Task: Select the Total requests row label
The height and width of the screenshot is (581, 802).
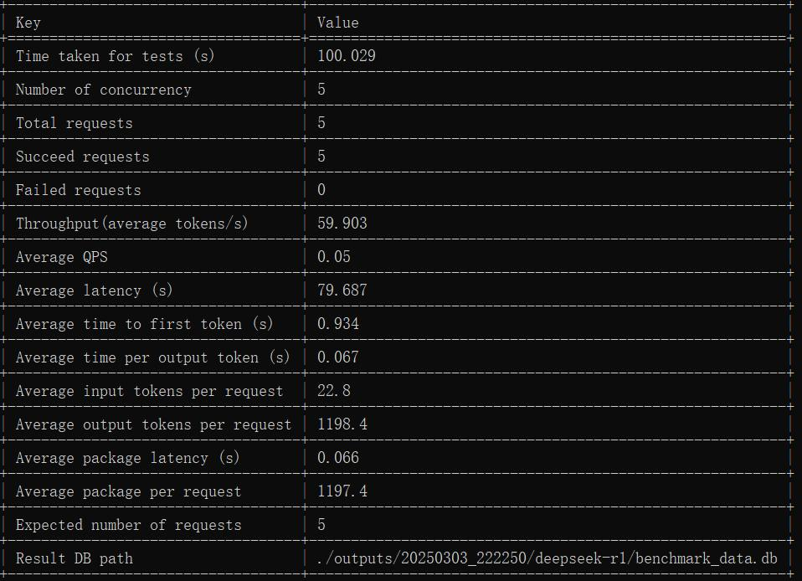Action: tap(75, 123)
